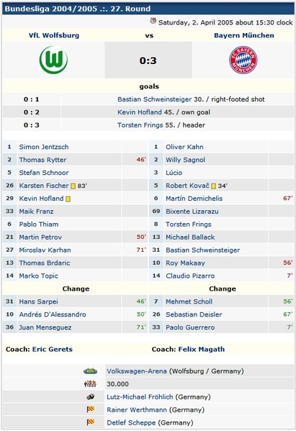Open Oliver Kahn's player page
Viewport: 296px width, 431px height.
[184, 147]
